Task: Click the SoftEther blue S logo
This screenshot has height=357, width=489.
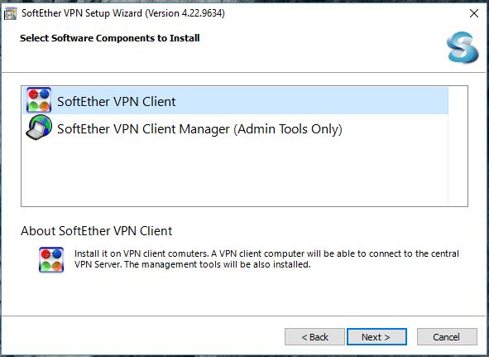Action: (x=463, y=47)
